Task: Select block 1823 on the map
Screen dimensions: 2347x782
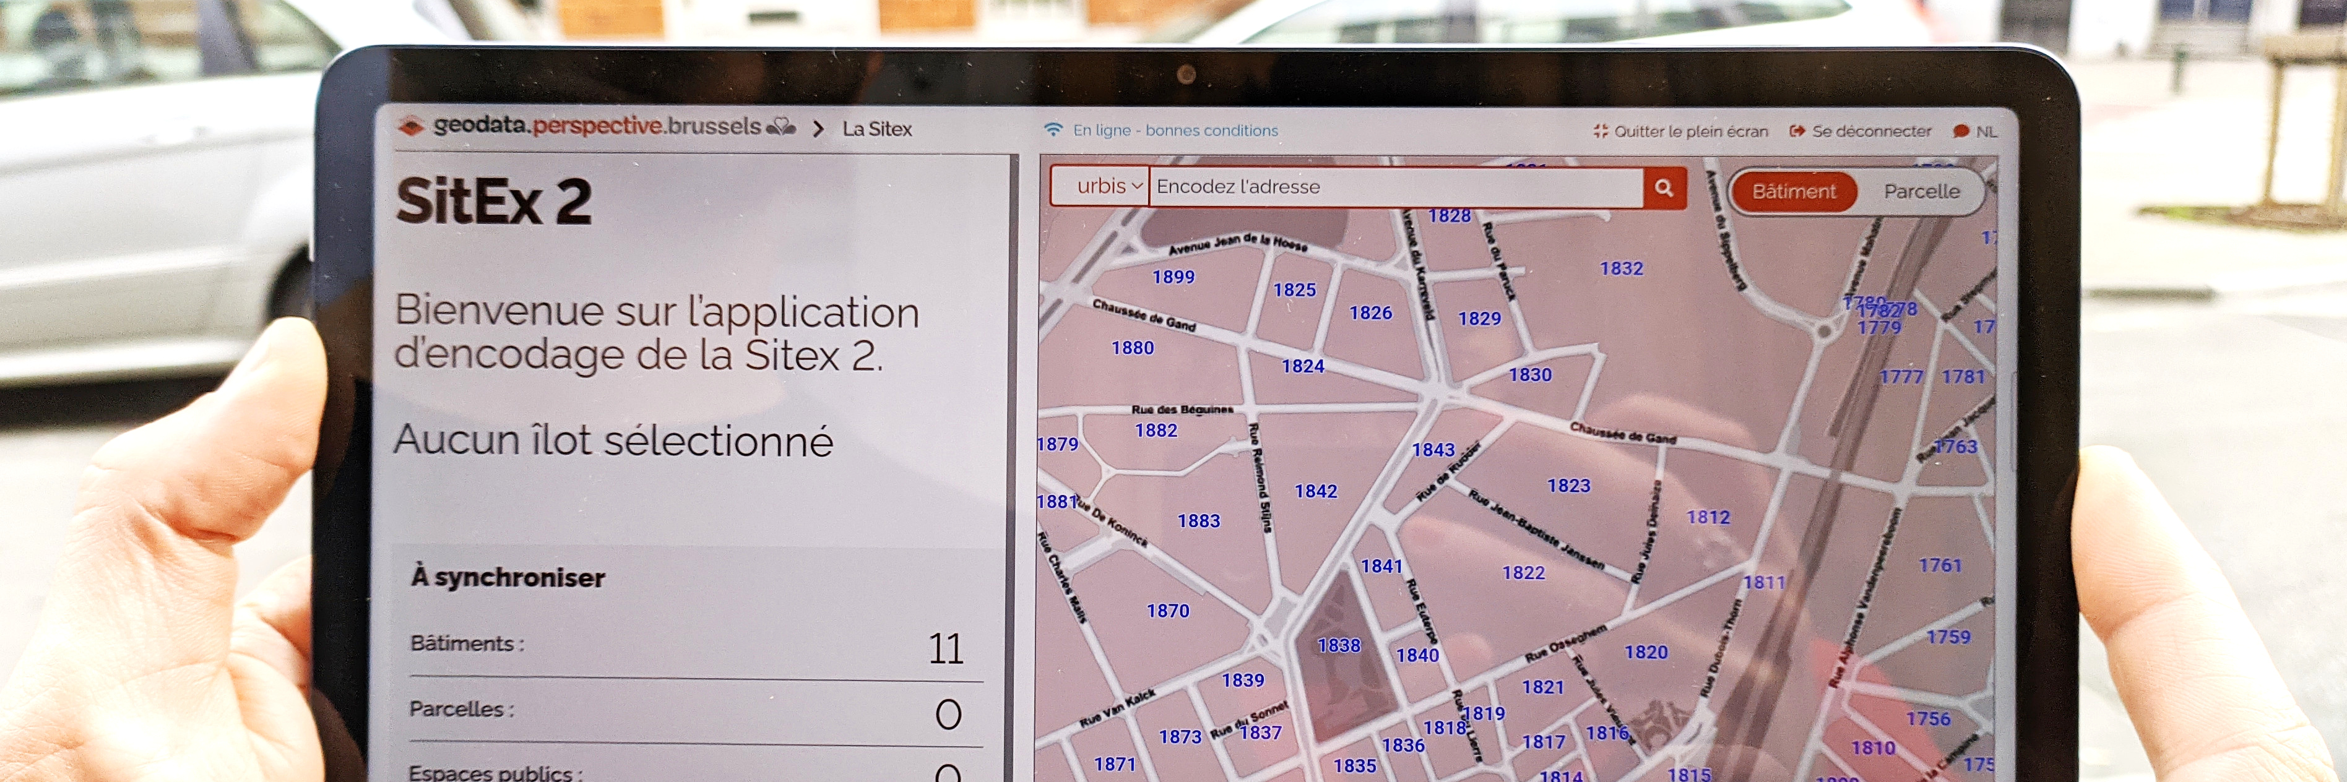Action: [x=1568, y=486]
